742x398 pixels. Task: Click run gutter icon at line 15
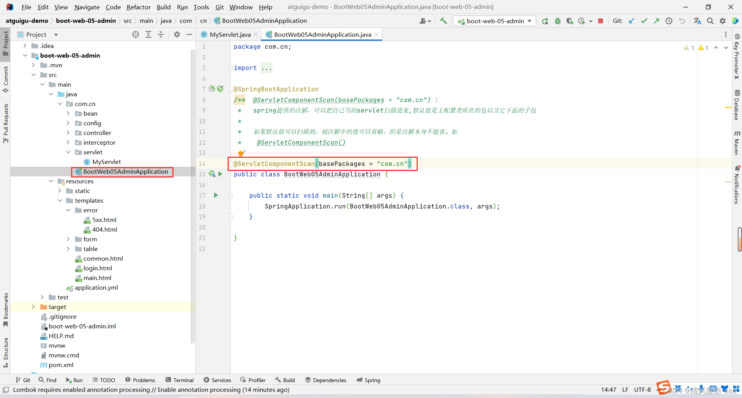coord(220,174)
